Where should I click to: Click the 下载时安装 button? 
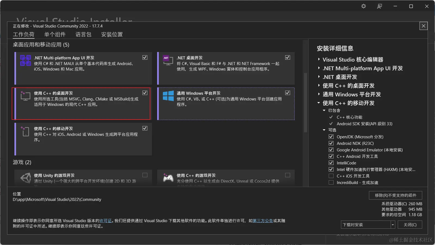(x=366, y=225)
